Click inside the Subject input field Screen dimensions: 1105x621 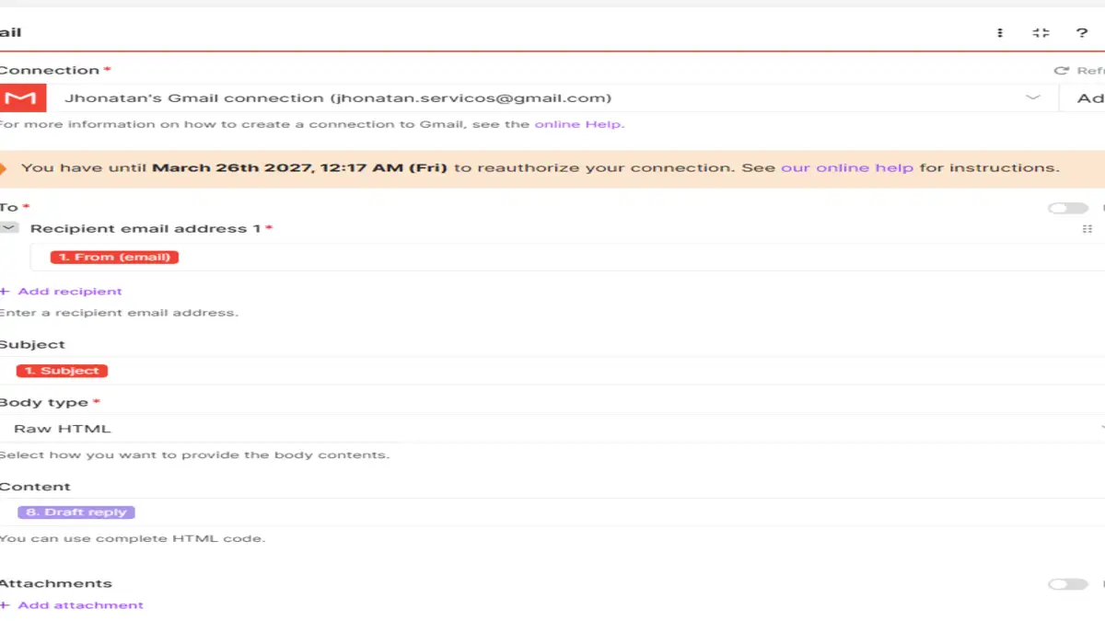tap(552, 371)
